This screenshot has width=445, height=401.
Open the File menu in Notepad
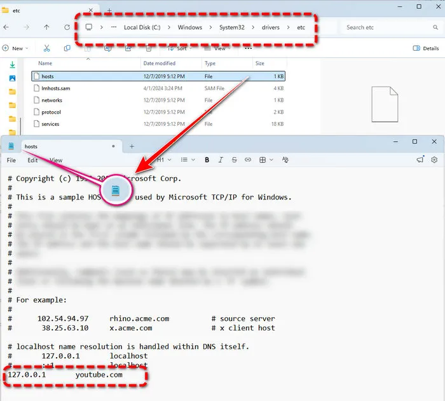click(x=11, y=160)
